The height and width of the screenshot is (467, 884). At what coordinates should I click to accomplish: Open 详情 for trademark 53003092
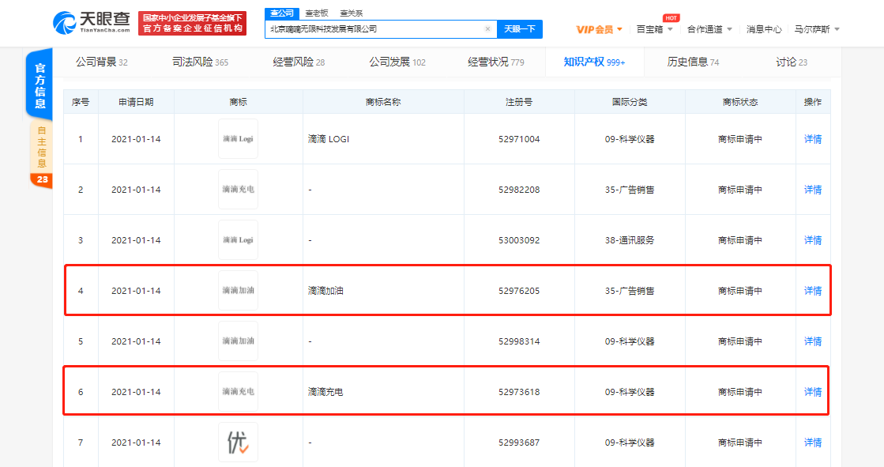point(812,240)
